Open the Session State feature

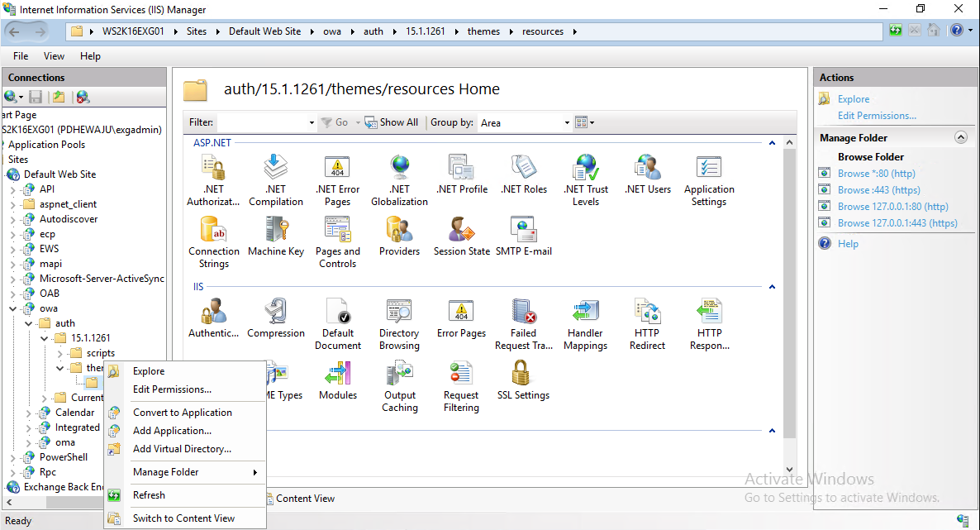[462, 236]
